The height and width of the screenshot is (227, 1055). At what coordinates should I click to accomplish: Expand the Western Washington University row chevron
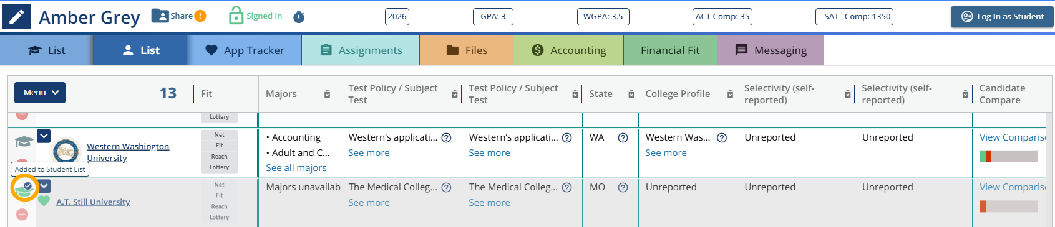coord(44,135)
